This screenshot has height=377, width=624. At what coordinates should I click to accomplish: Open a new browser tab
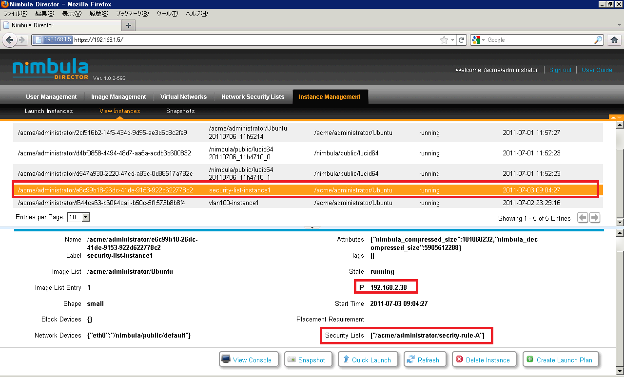point(129,25)
